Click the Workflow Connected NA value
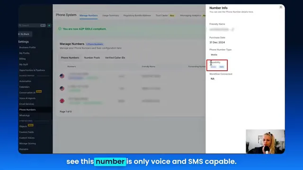Viewport: 303px width, 170px height. point(213,79)
